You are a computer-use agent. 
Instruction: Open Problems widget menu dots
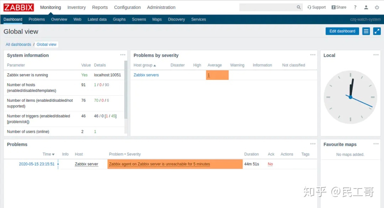[x=313, y=144]
